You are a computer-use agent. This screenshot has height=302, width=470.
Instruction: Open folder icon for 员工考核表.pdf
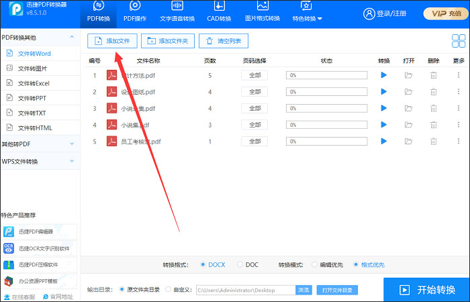point(408,141)
